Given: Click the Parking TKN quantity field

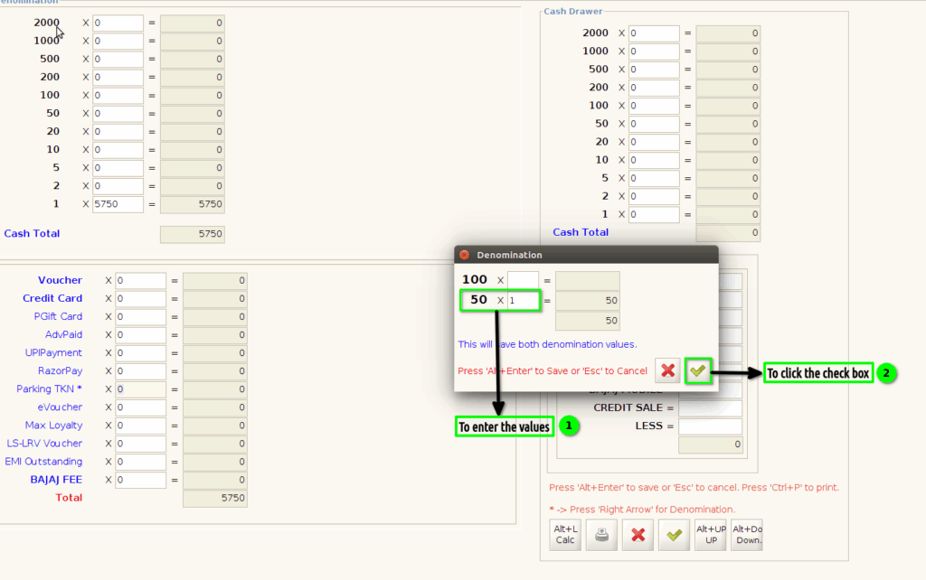Looking at the screenshot, I should coord(140,389).
